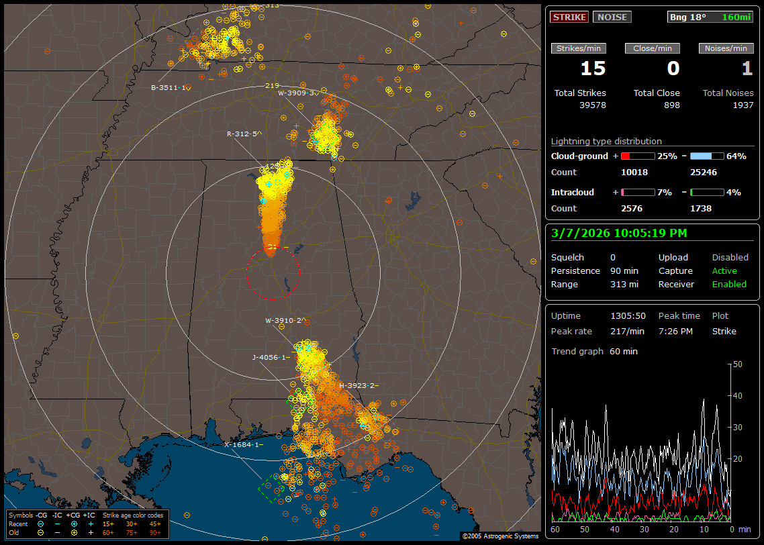Click the X-1684-1 storm cell label
This screenshot has width=764, height=545.
point(243,444)
